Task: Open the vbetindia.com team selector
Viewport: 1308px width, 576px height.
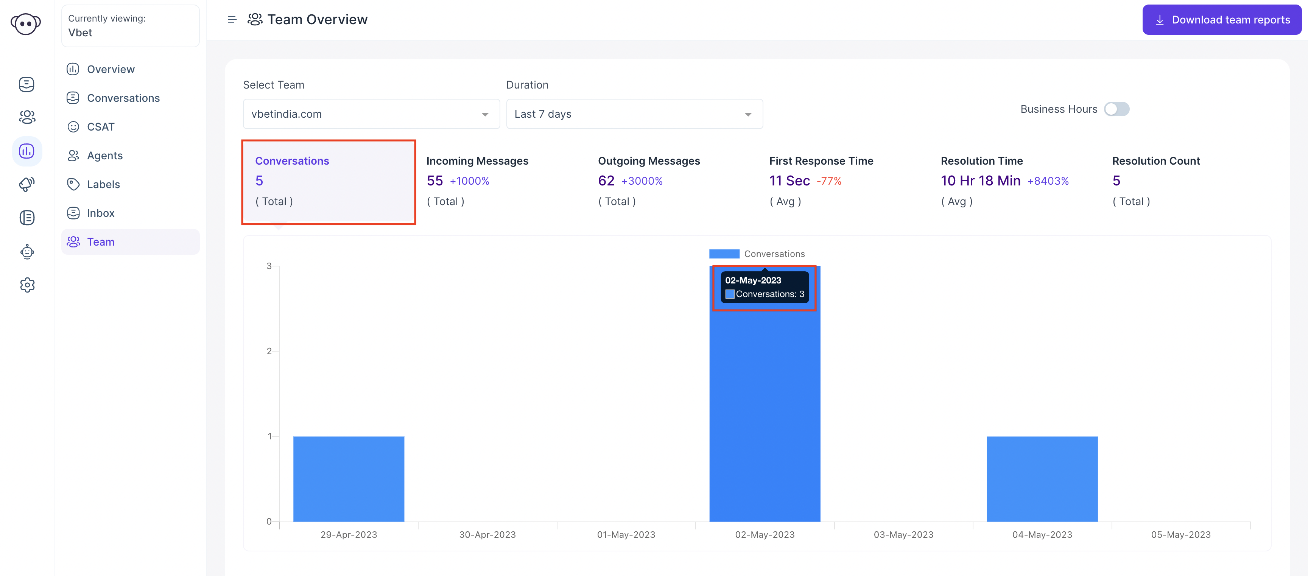Action: 371,114
